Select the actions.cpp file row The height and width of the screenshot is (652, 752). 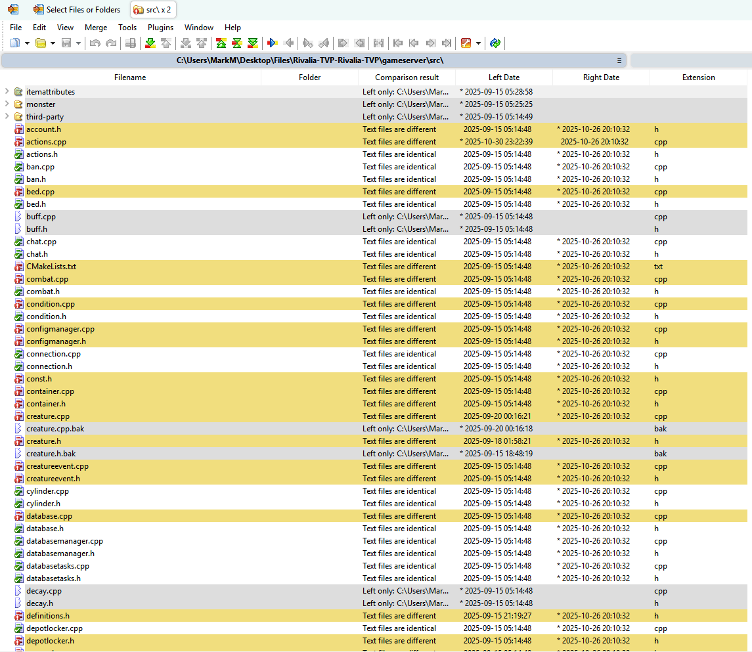(374, 141)
